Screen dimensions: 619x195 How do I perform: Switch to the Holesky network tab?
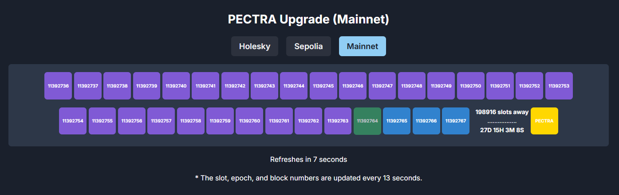click(254, 46)
